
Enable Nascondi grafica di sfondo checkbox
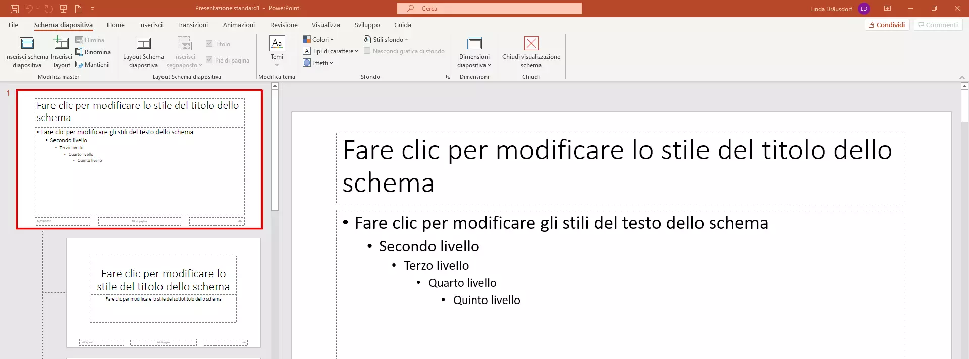[367, 51]
